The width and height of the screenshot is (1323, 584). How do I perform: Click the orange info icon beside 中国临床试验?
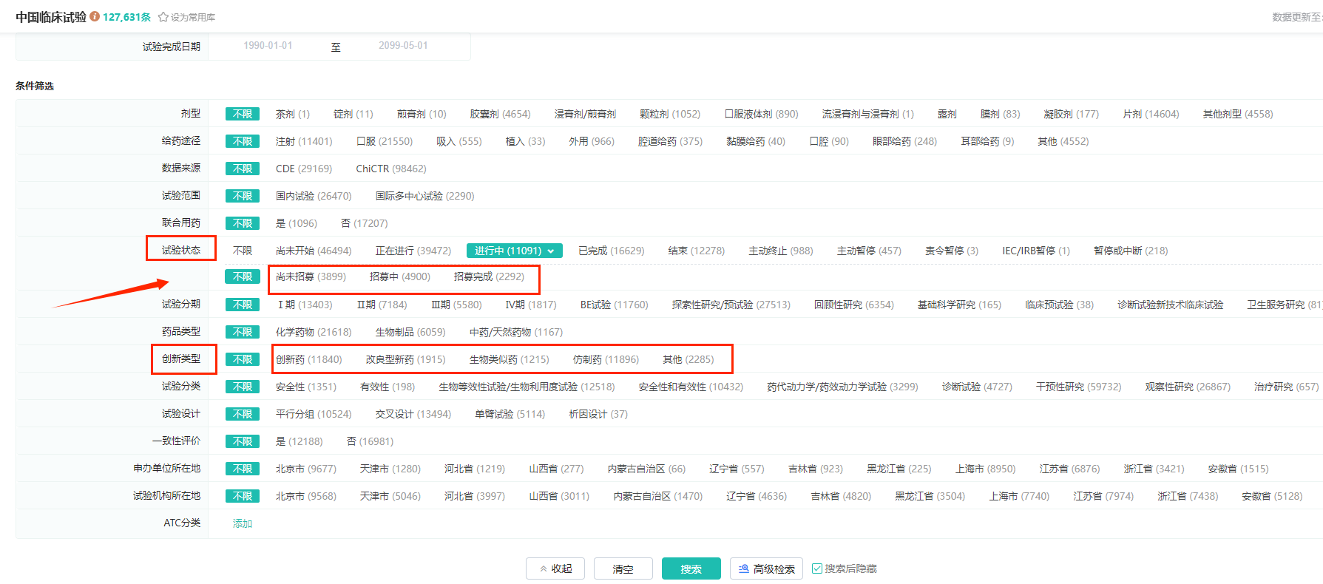pyautogui.click(x=95, y=16)
